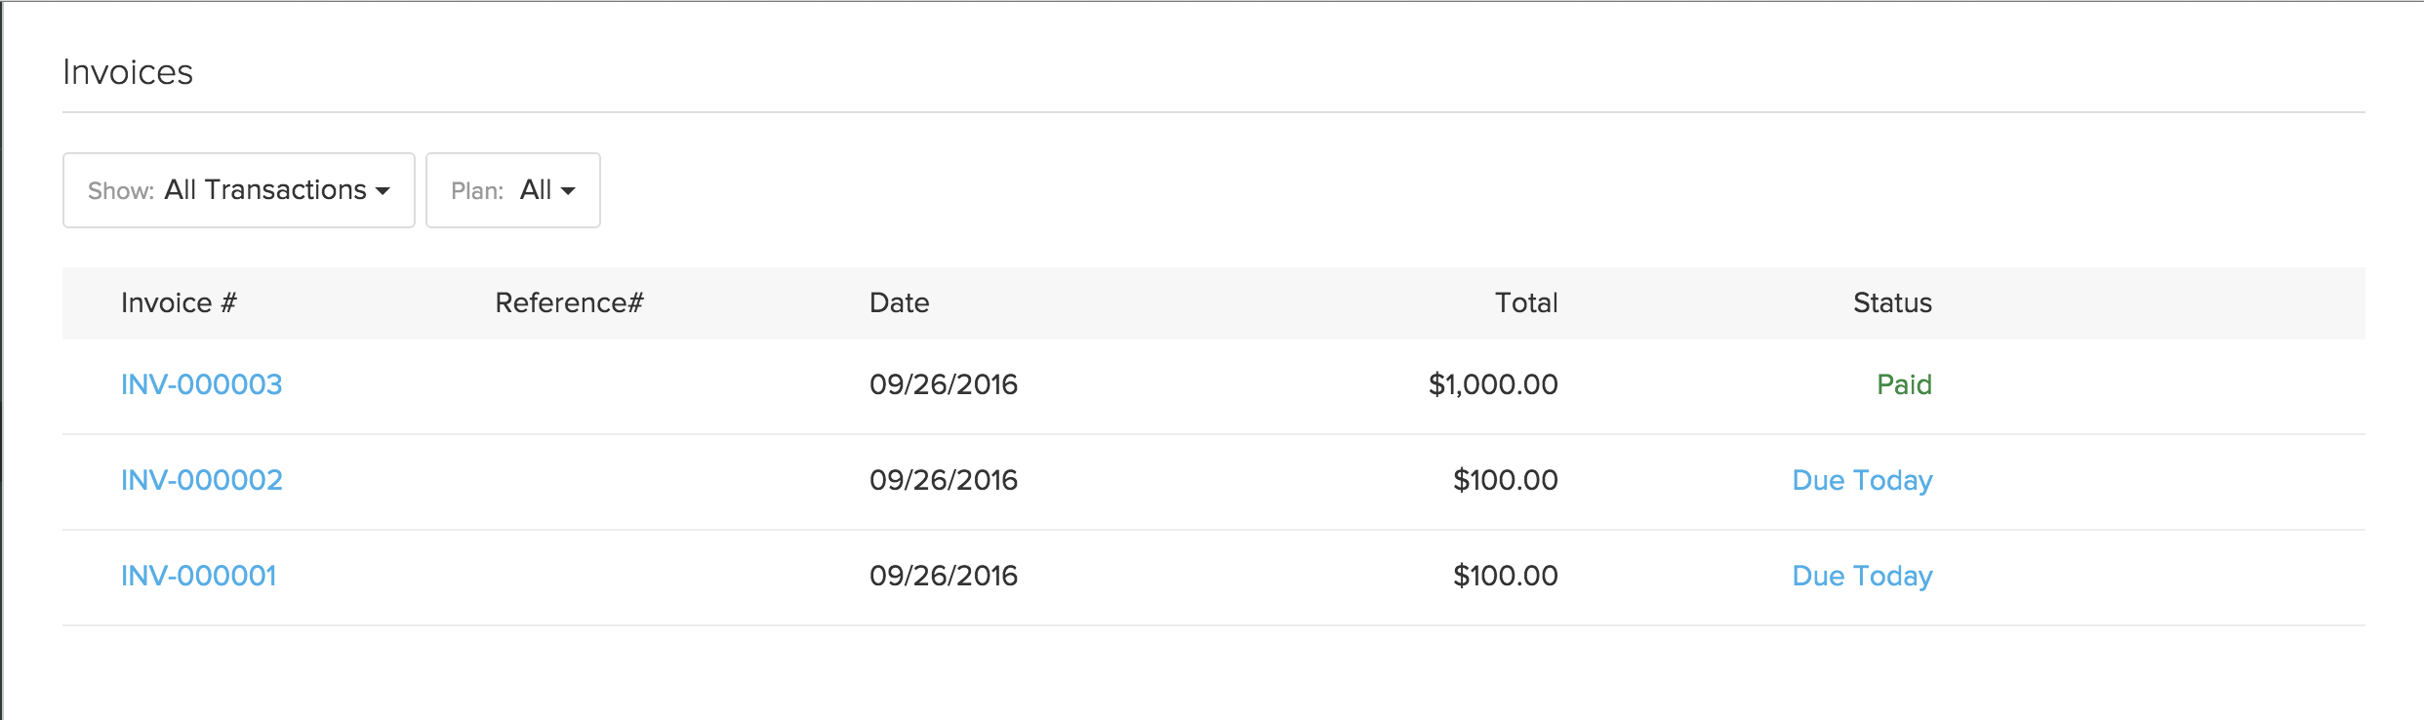Screen dimensions: 2424x720
Task: Select the $1,000.00 total cell
Action: [x=1493, y=384]
